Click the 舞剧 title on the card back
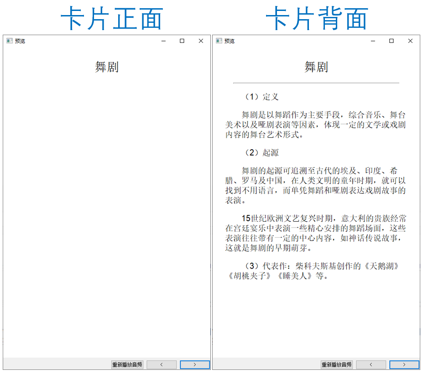The width and height of the screenshot is (423, 374). [x=316, y=67]
